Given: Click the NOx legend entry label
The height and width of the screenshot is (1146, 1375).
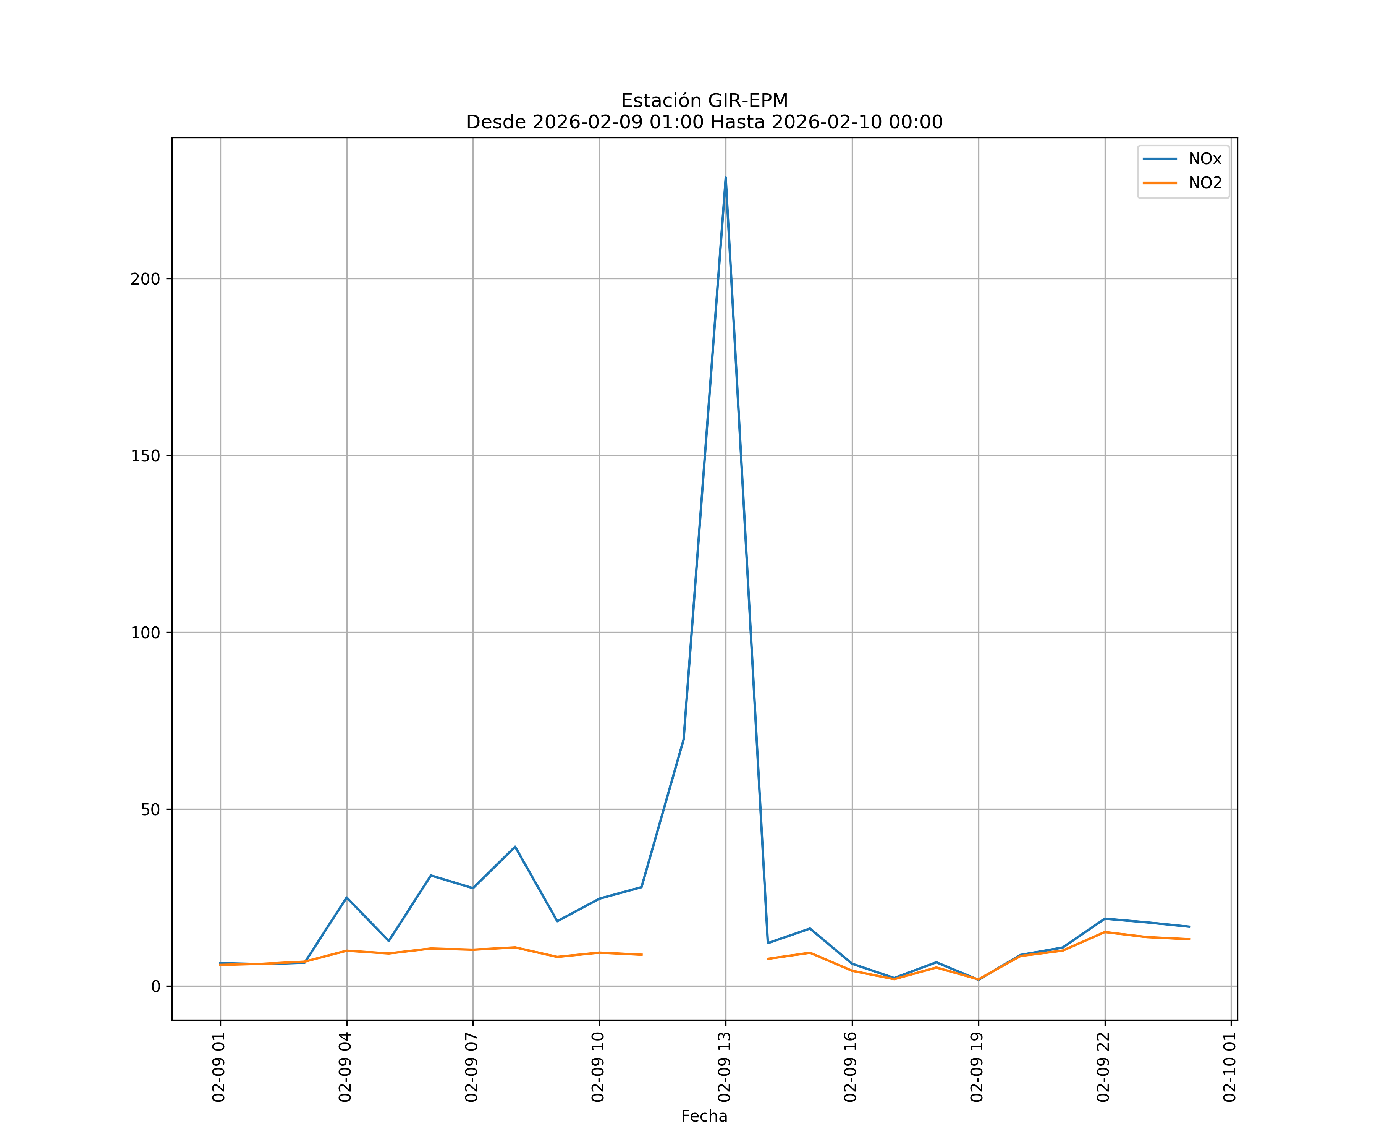Looking at the screenshot, I should [x=1205, y=159].
